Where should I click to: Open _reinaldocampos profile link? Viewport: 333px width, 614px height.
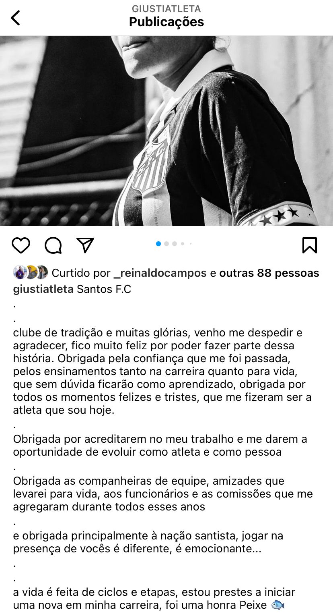tap(160, 273)
